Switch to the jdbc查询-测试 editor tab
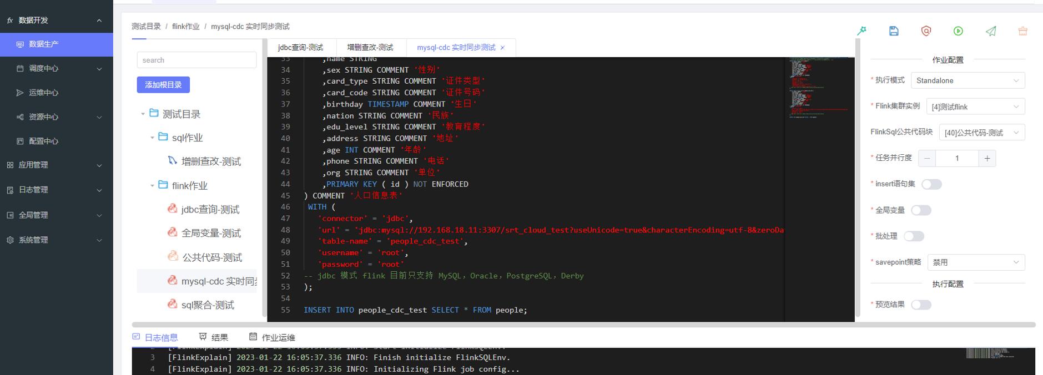This screenshot has height=375, width=1043. coord(300,48)
